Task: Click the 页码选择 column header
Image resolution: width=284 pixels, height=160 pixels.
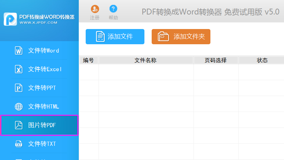Action: tap(216, 60)
